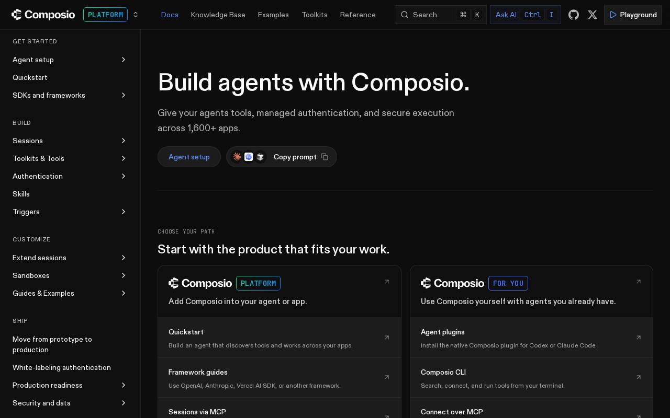
Task: Expand the Agent setup sidebar section
Action: click(x=124, y=60)
